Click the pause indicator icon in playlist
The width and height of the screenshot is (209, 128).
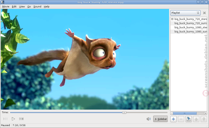coord(172,19)
